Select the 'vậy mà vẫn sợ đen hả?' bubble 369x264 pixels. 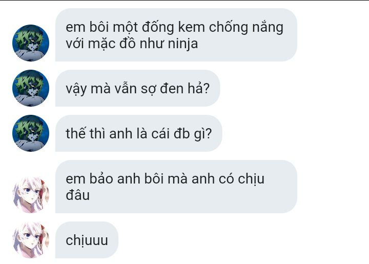[x=138, y=88]
